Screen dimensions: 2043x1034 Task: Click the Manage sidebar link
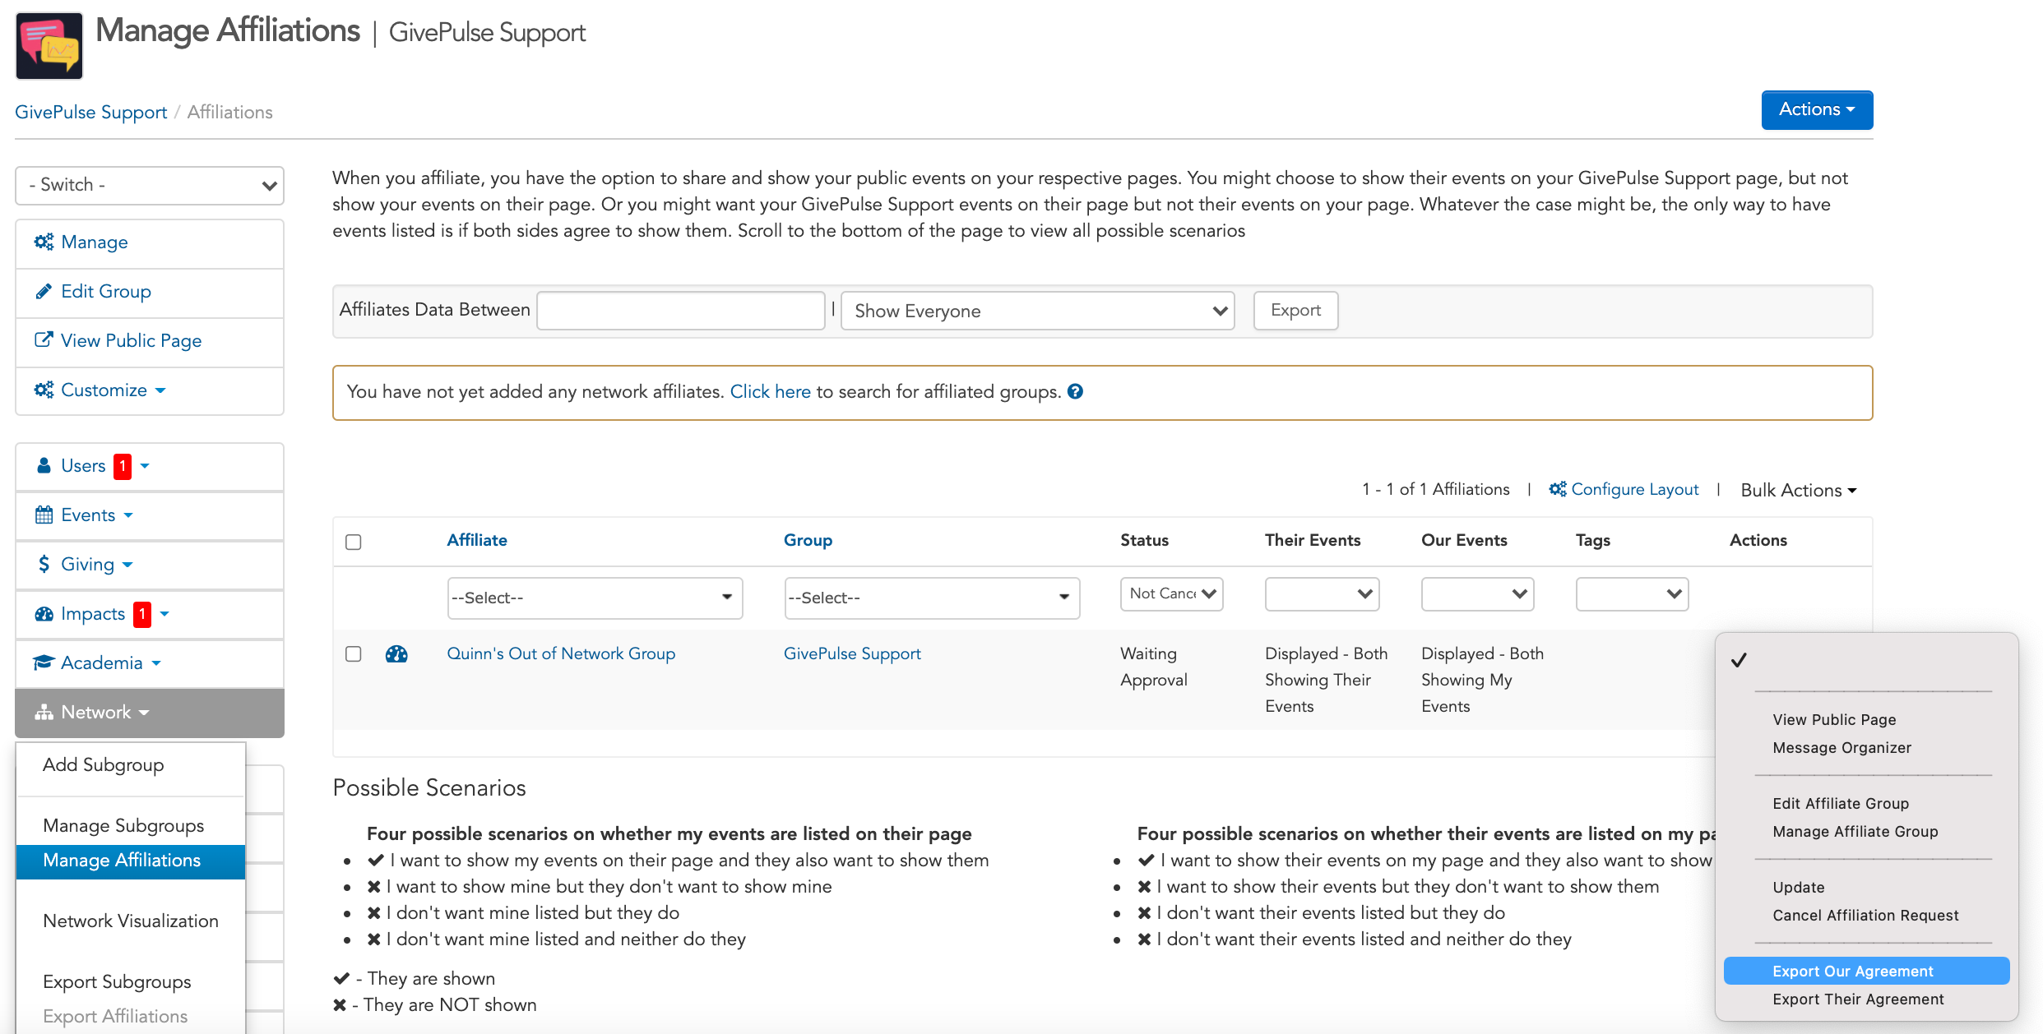tap(95, 242)
